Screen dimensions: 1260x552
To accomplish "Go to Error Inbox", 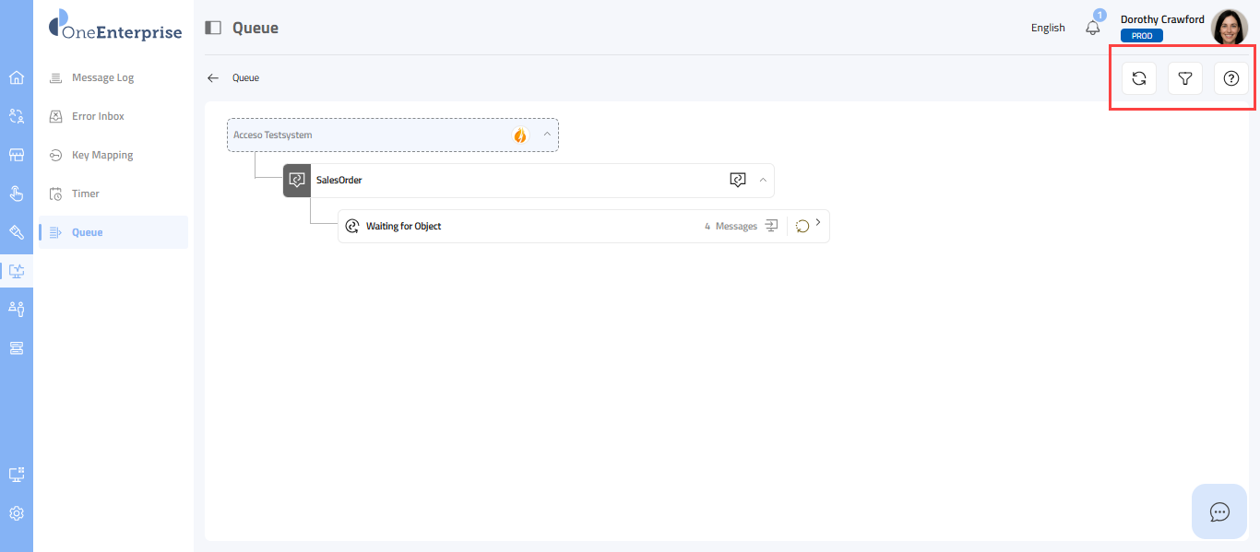I will [98, 116].
